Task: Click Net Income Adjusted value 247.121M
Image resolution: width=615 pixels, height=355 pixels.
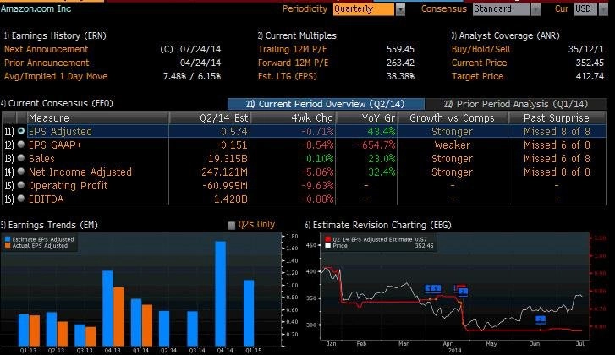Action: pos(224,172)
